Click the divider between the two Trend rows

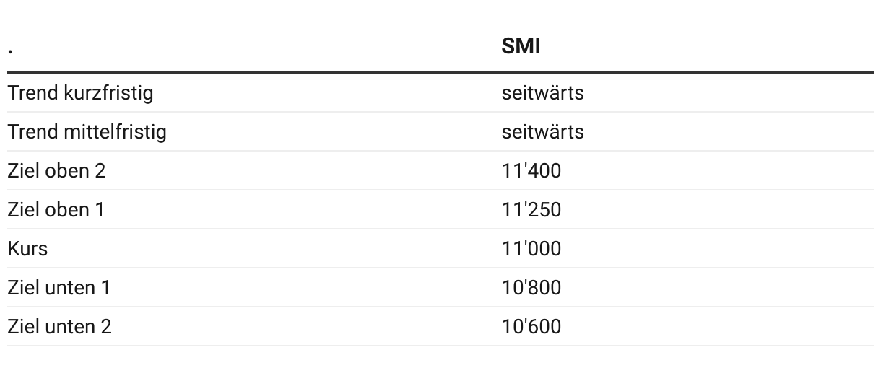440,112
